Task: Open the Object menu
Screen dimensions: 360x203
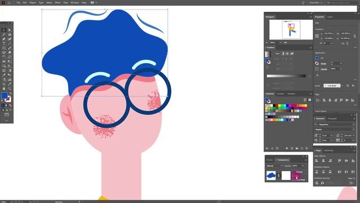Action: pyautogui.click(x=33, y=2)
